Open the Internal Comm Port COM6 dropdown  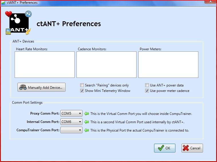click(x=71, y=122)
